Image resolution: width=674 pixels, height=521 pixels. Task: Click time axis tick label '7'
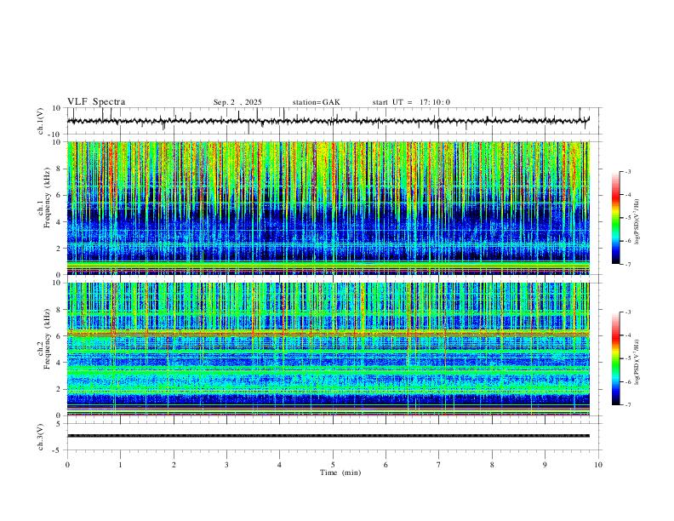[439, 465]
